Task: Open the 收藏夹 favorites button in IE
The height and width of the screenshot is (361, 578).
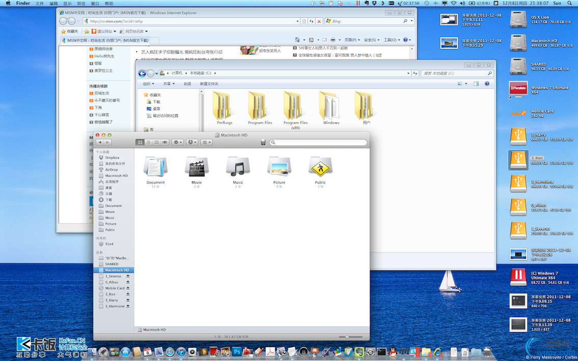Action: point(70,31)
